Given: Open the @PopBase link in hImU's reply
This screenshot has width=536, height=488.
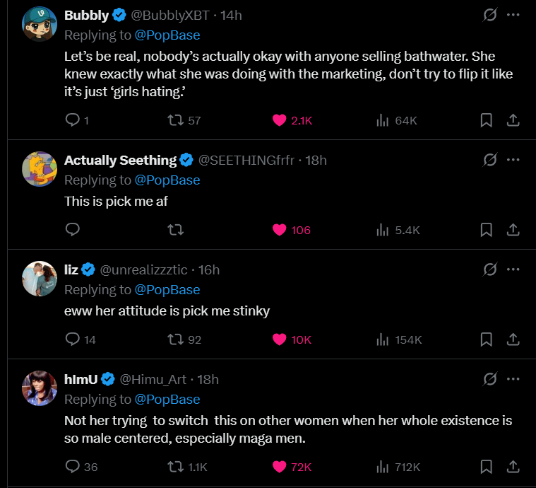Looking at the screenshot, I should [167, 400].
